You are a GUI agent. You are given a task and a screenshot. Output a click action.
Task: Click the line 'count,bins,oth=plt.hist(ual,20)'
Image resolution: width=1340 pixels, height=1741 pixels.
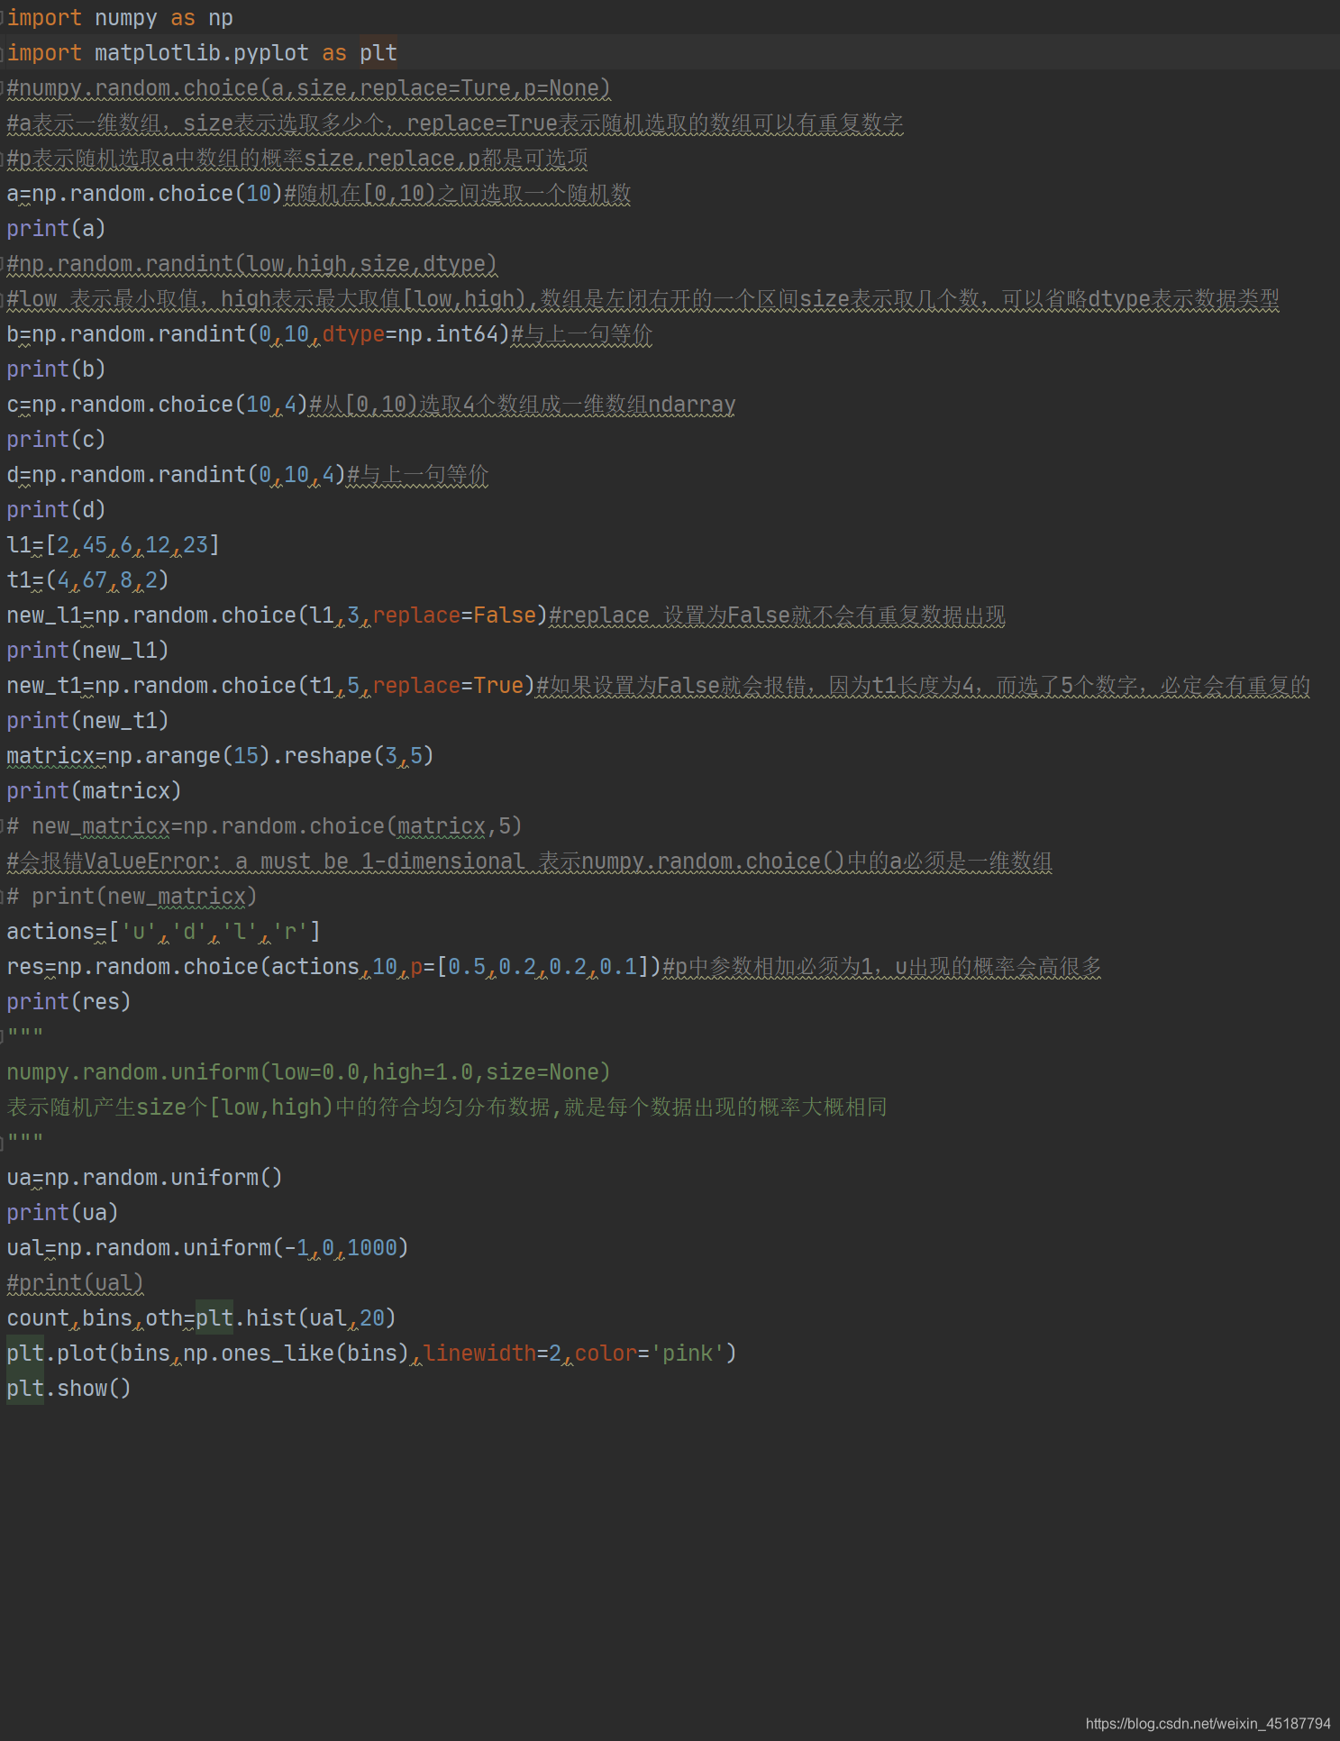tap(201, 1318)
